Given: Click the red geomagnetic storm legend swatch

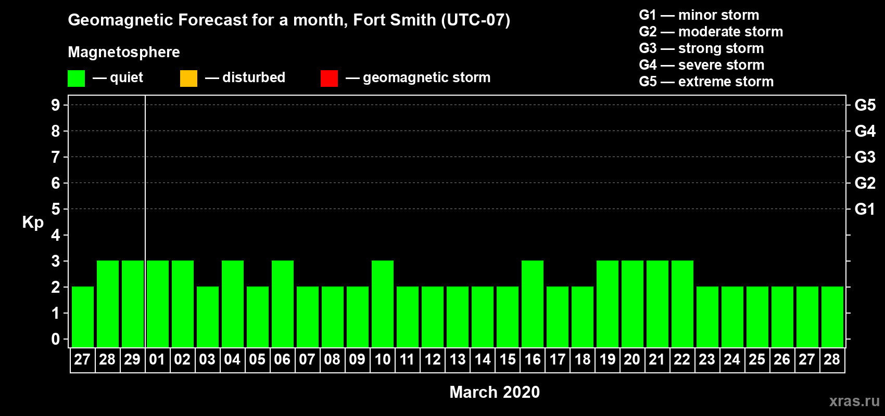Looking at the screenshot, I should pyautogui.click(x=329, y=79).
